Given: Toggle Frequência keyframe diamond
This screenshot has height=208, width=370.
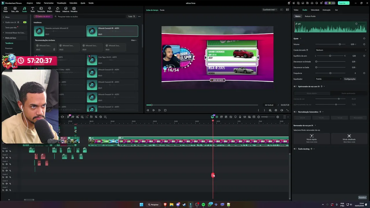Looking at the screenshot, I should (364, 73).
